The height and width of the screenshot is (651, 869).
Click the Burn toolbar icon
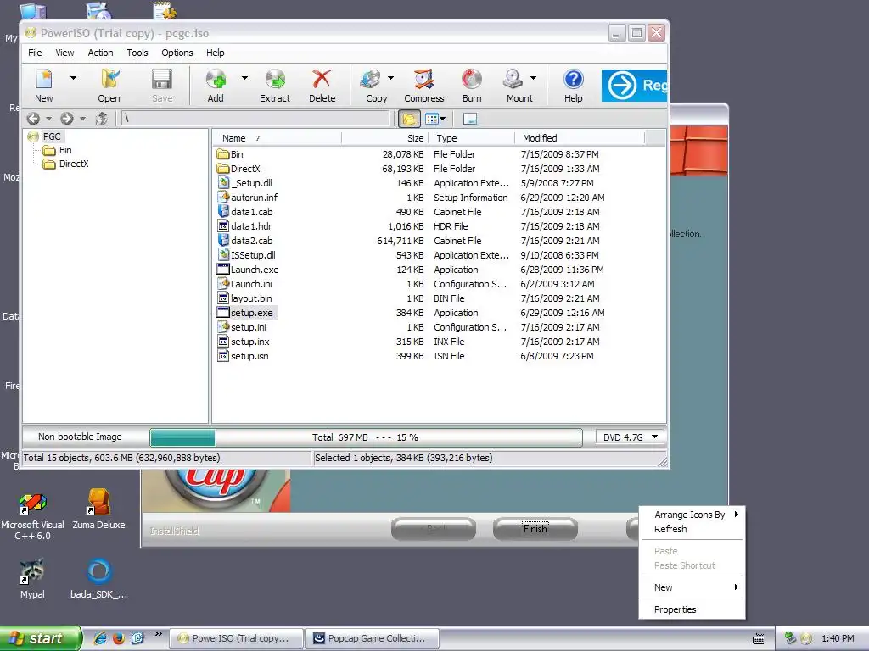(x=472, y=79)
